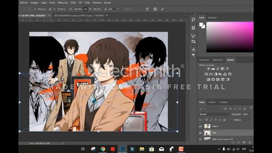This screenshot has width=272, height=153.
Task: Add a Color Balance adjustment
Action: click(211, 74)
